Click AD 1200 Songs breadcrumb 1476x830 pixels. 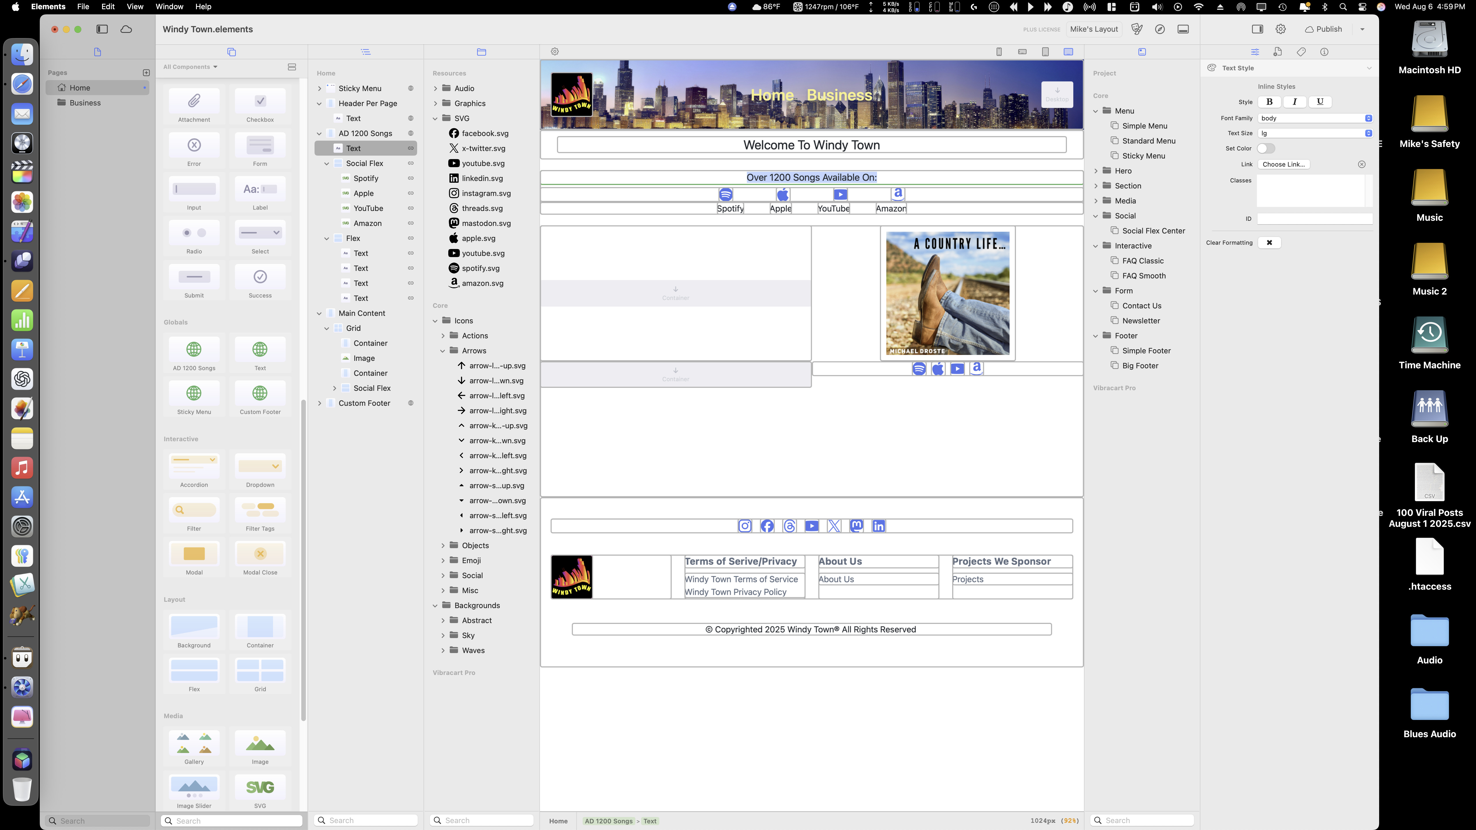click(609, 821)
